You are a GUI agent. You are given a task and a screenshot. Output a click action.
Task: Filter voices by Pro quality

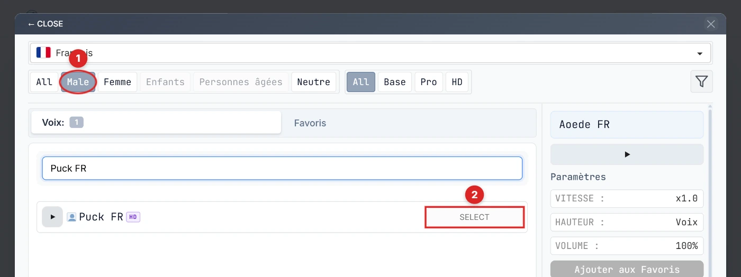428,82
